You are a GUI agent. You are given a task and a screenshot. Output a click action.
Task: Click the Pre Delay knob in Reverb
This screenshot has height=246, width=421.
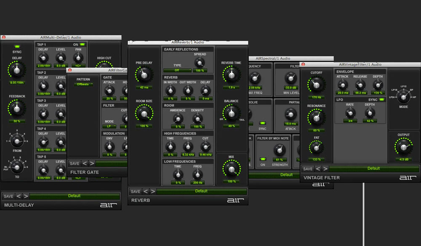tap(144, 75)
